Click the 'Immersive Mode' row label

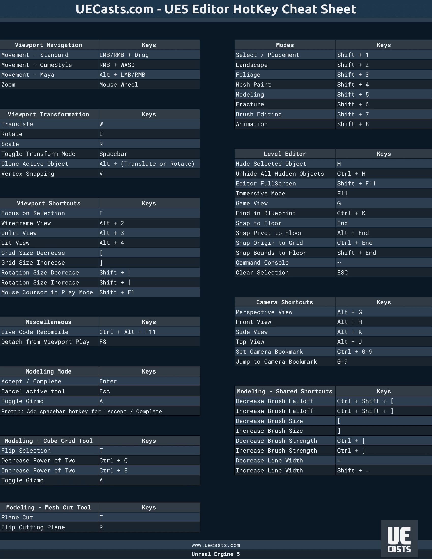pos(285,194)
